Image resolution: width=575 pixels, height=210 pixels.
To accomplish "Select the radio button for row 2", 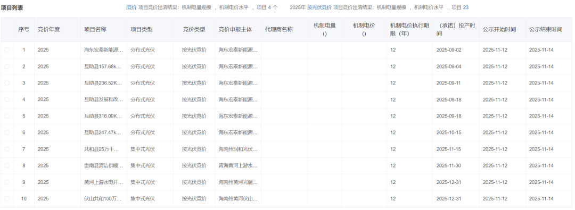I will [7, 66].
